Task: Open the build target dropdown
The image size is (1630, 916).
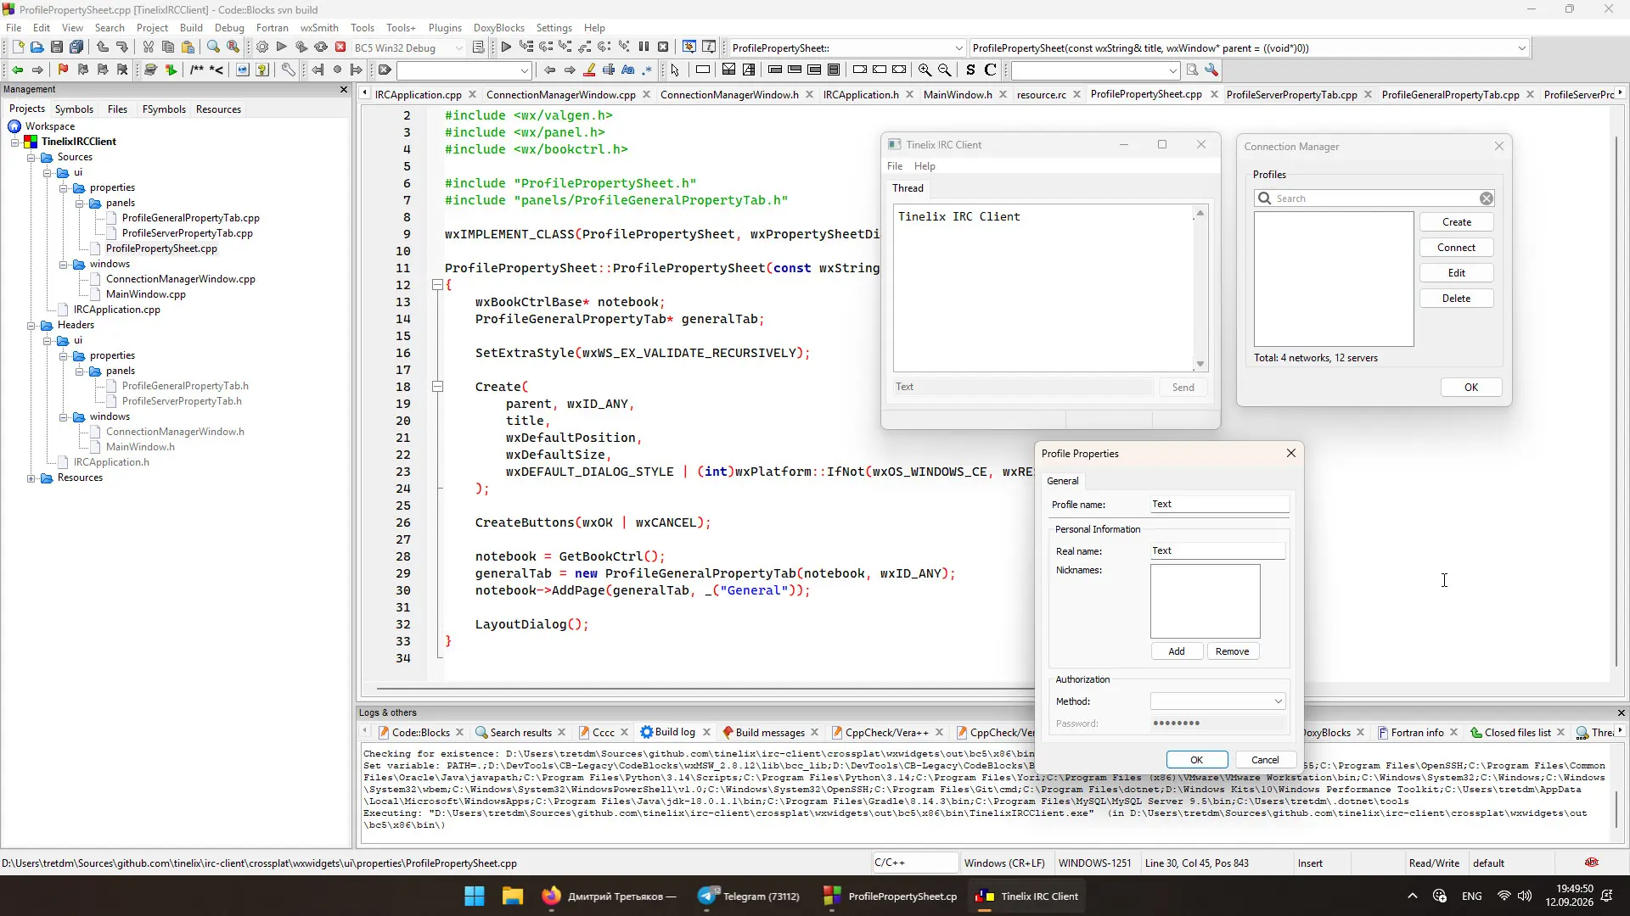Action: pyautogui.click(x=459, y=48)
